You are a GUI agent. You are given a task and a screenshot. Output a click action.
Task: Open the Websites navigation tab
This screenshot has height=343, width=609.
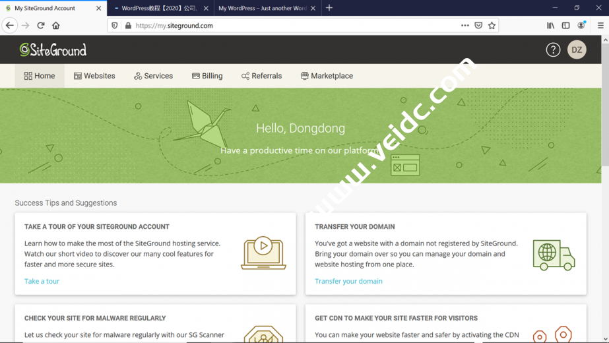[x=94, y=76]
